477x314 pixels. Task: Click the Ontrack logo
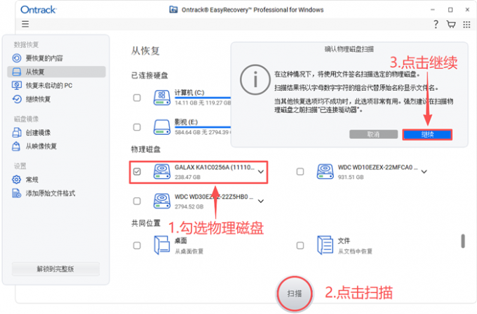click(x=39, y=10)
